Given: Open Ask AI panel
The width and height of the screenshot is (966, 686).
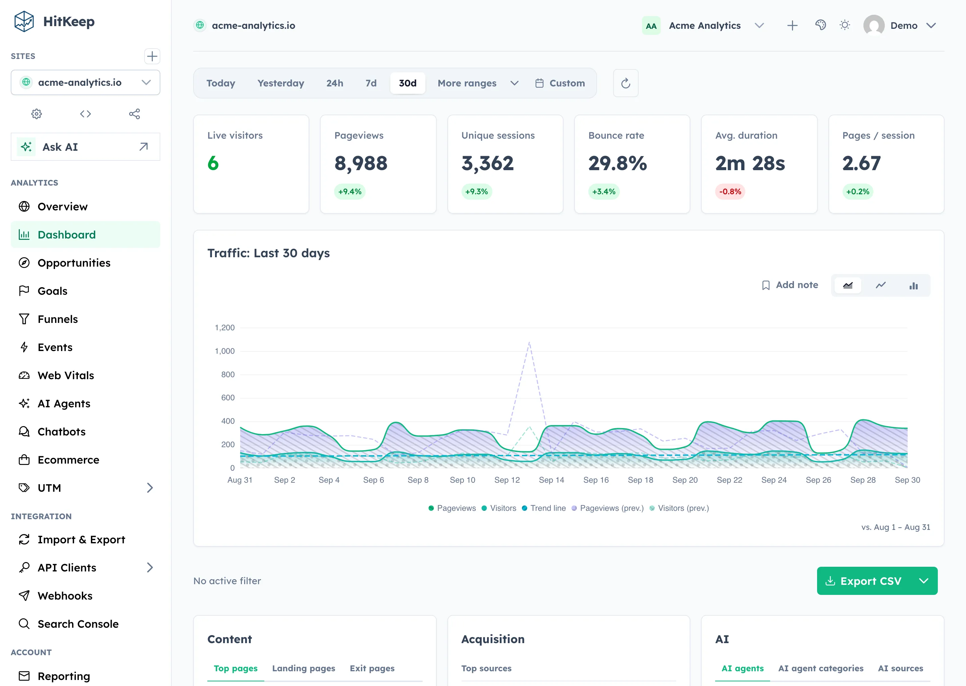Looking at the screenshot, I should pos(86,147).
